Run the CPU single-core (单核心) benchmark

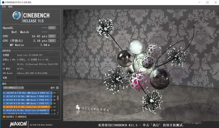pyautogui.click(x=52, y=41)
